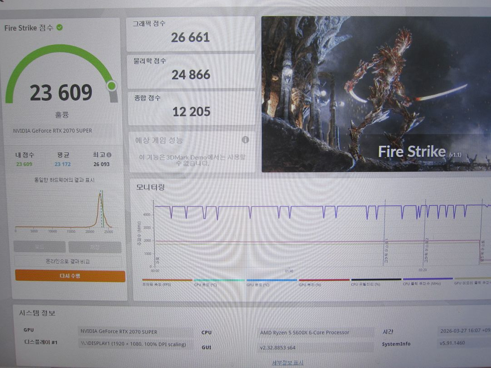Click the info icon next to 최고

109,155
